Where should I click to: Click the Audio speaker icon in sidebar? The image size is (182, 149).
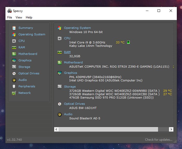tap(14, 80)
